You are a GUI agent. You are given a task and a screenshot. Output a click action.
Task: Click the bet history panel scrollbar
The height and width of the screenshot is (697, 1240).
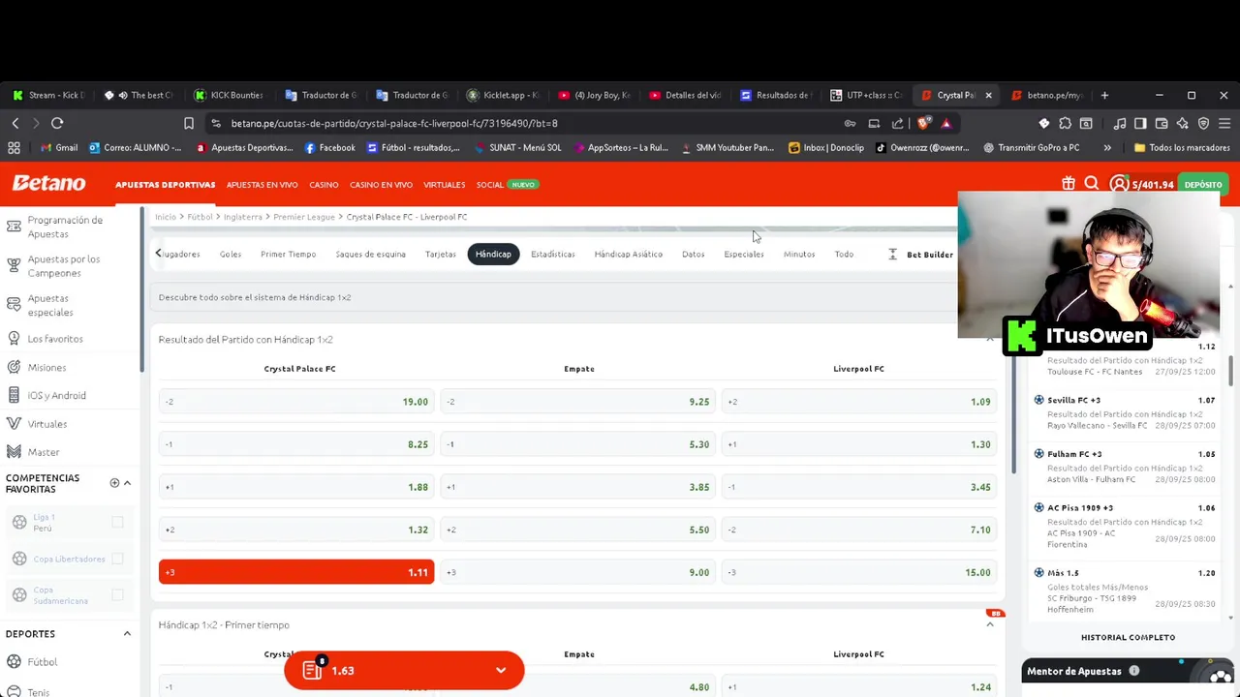(1230, 371)
